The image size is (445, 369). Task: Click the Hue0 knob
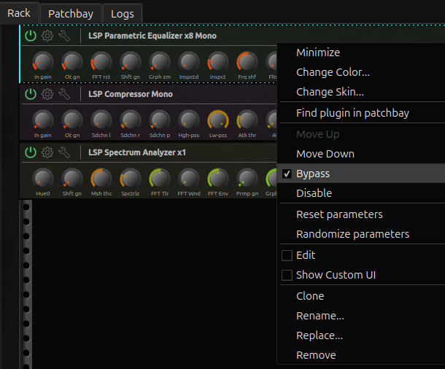click(43, 179)
